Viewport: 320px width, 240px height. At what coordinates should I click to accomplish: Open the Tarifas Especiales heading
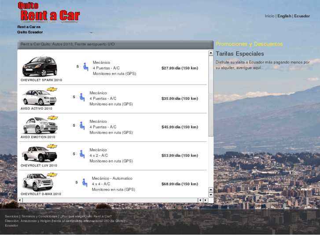(x=239, y=54)
